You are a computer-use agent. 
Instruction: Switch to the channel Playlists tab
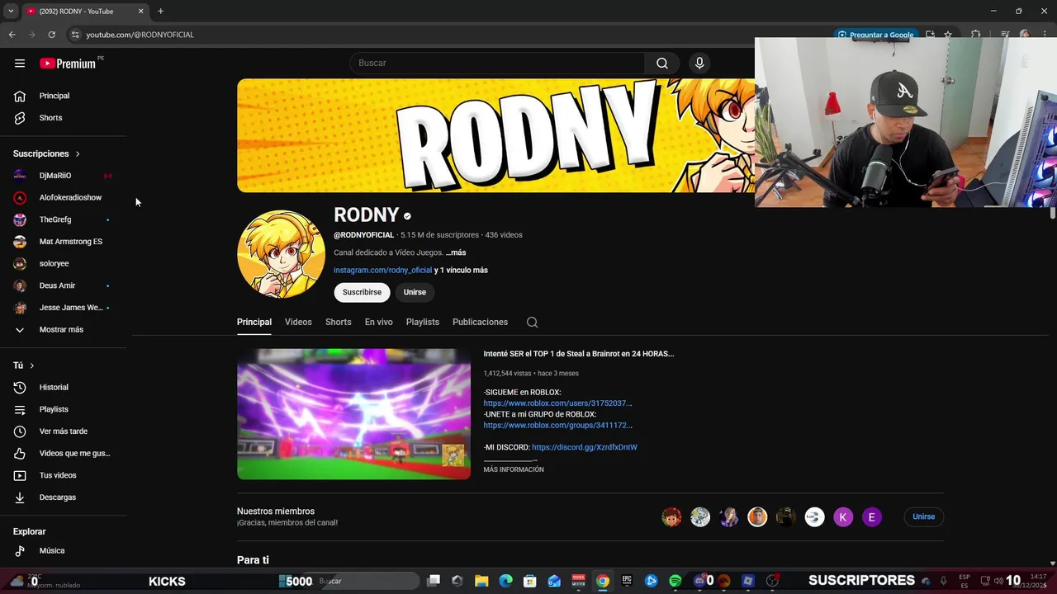(423, 322)
